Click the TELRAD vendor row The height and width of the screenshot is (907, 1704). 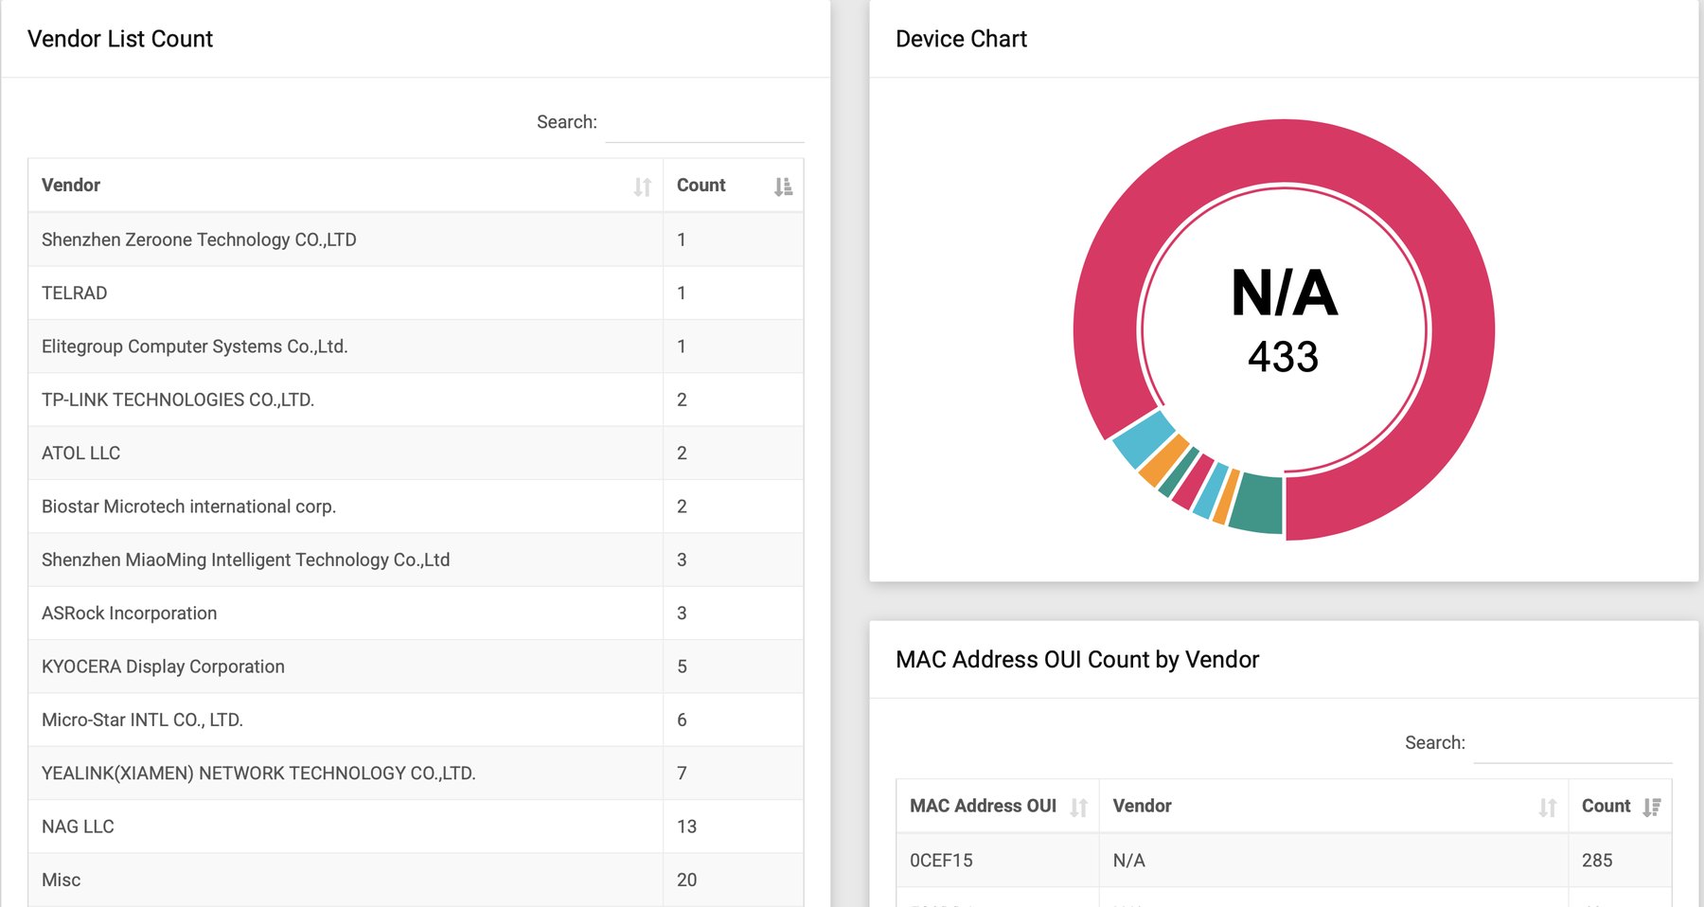416,293
